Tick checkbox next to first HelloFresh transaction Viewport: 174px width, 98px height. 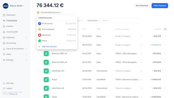coord(39,71)
